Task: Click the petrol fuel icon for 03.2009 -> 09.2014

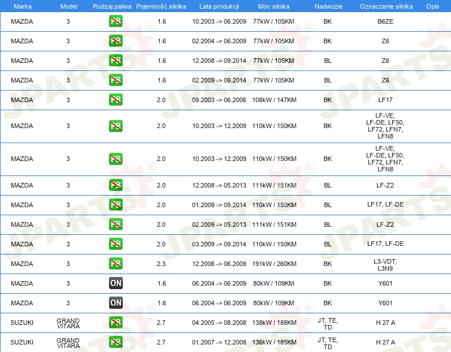Action: (115, 244)
